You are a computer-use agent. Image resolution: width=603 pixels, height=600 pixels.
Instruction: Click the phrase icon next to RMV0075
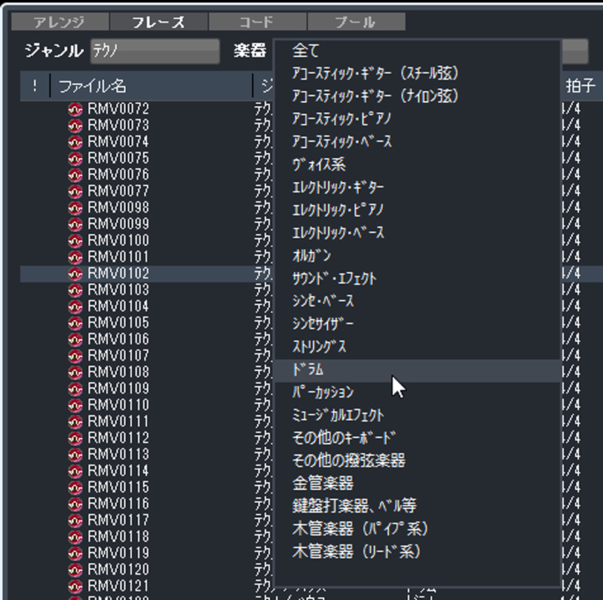click(x=75, y=158)
